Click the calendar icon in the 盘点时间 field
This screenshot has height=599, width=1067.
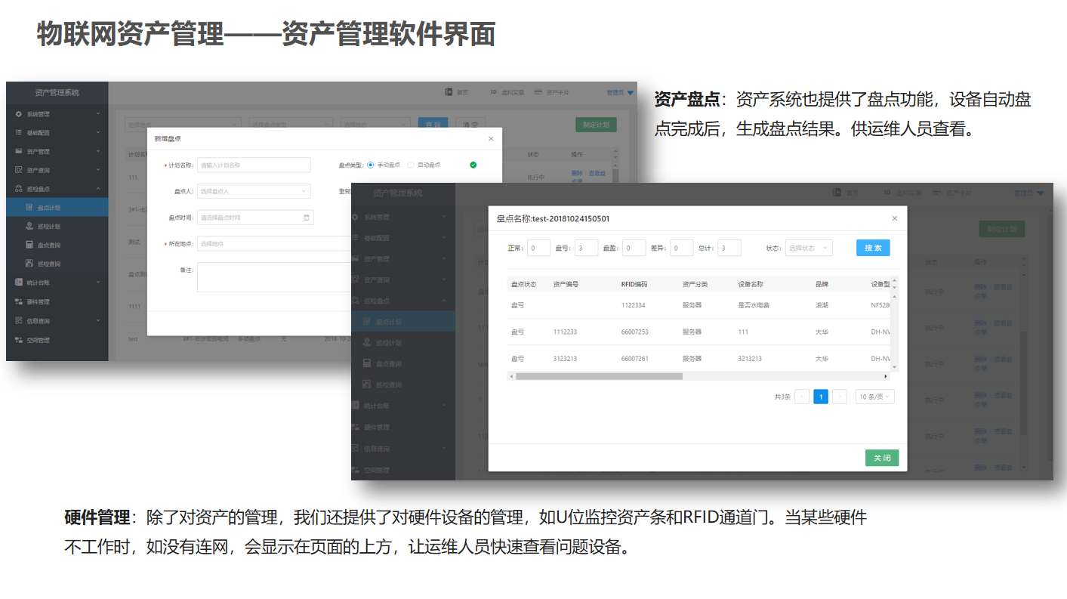point(306,218)
